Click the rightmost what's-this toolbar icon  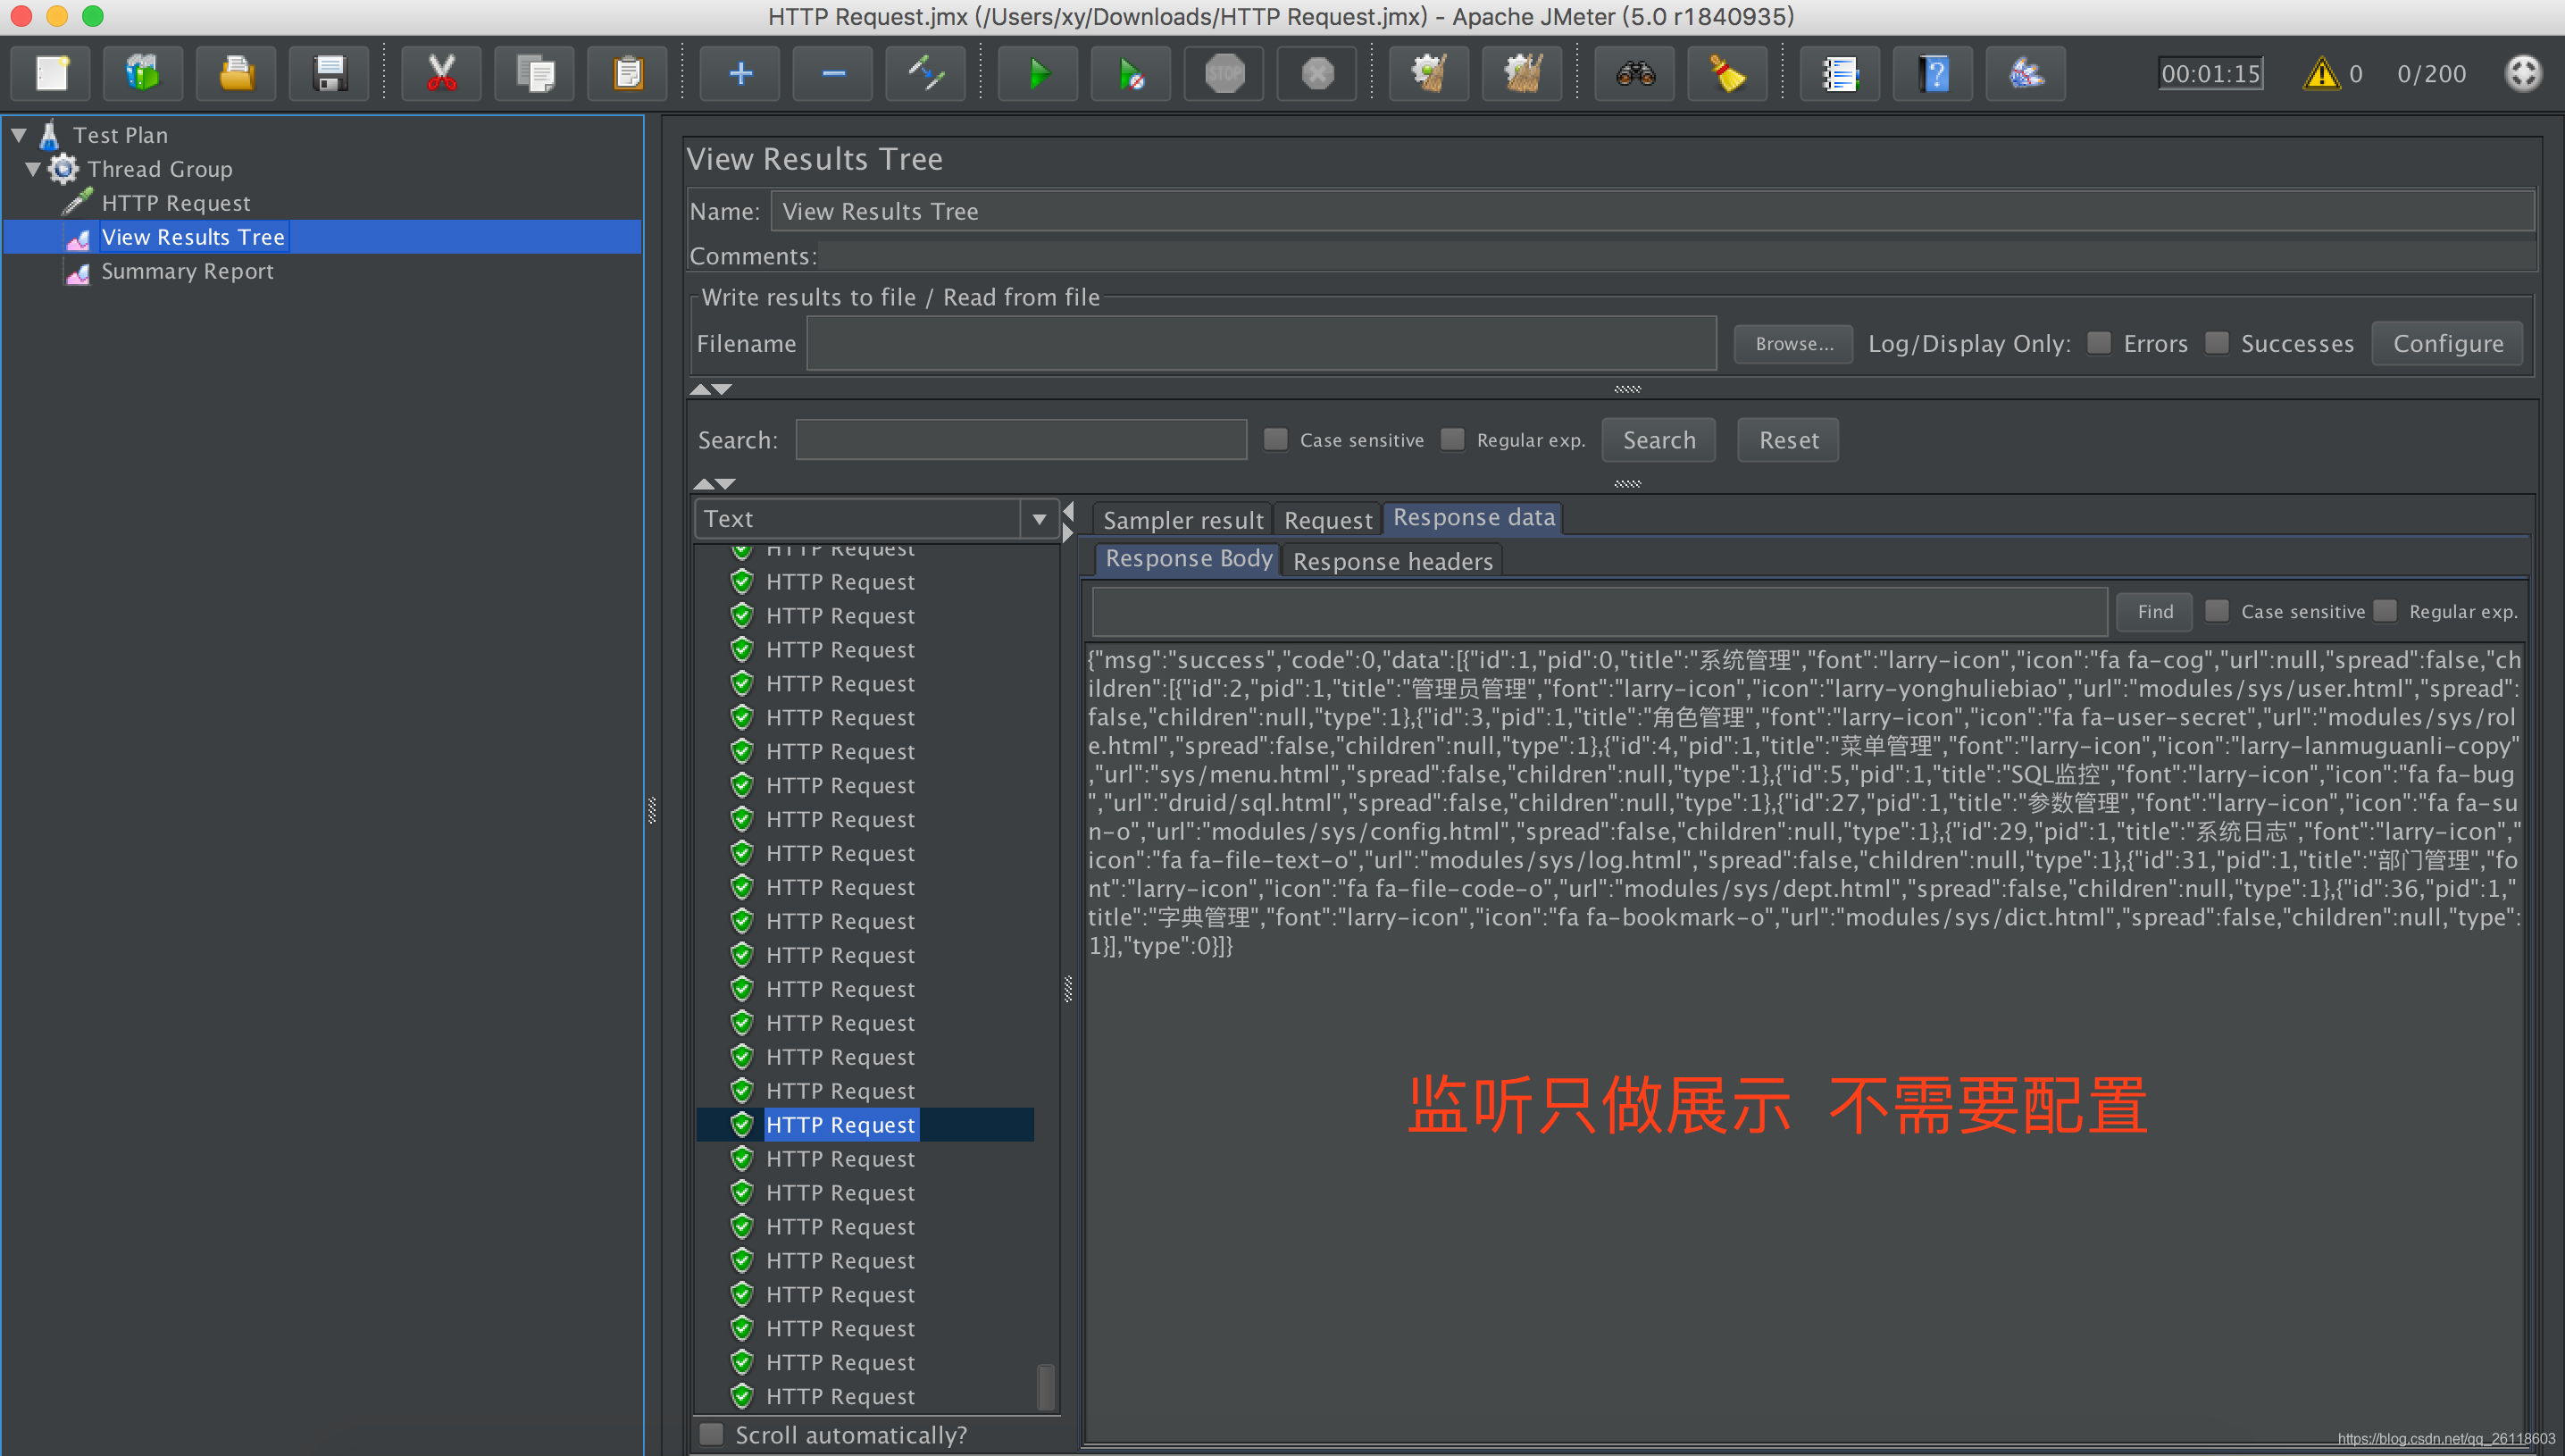[x=2026, y=73]
